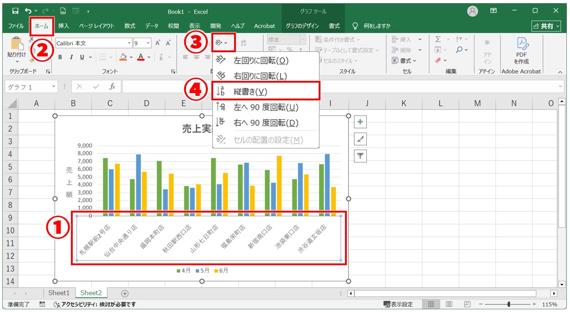Open the データ tab

[x=152, y=26]
